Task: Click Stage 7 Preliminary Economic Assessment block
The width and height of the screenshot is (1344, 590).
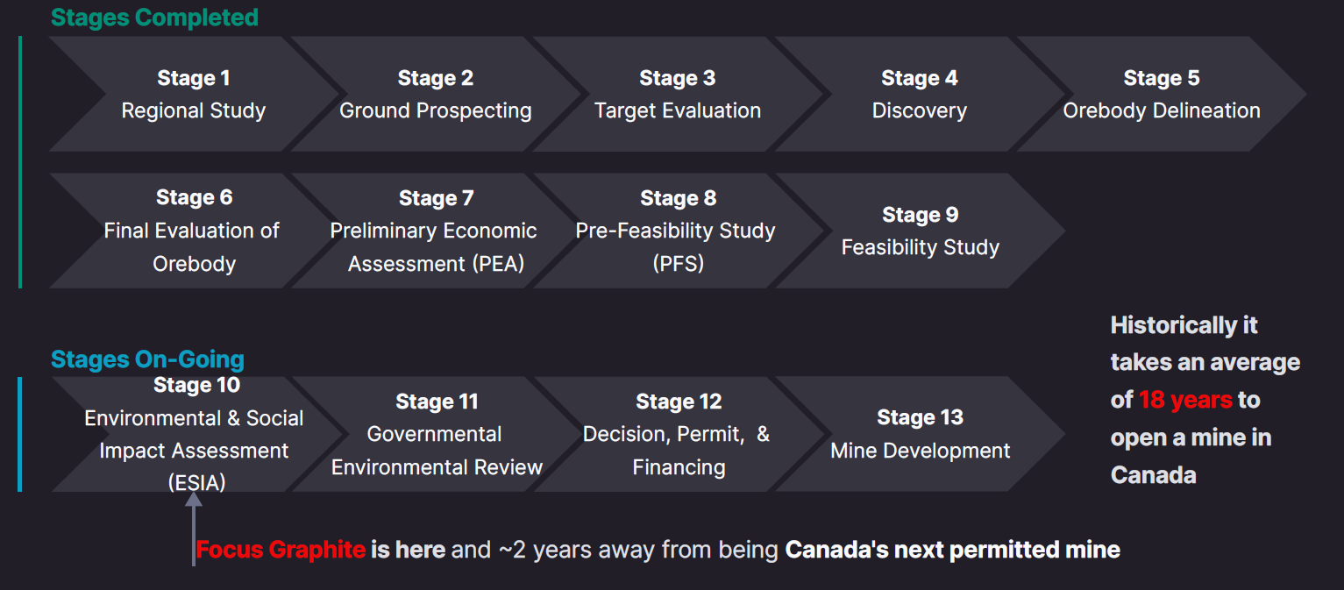Action: (436, 231)
